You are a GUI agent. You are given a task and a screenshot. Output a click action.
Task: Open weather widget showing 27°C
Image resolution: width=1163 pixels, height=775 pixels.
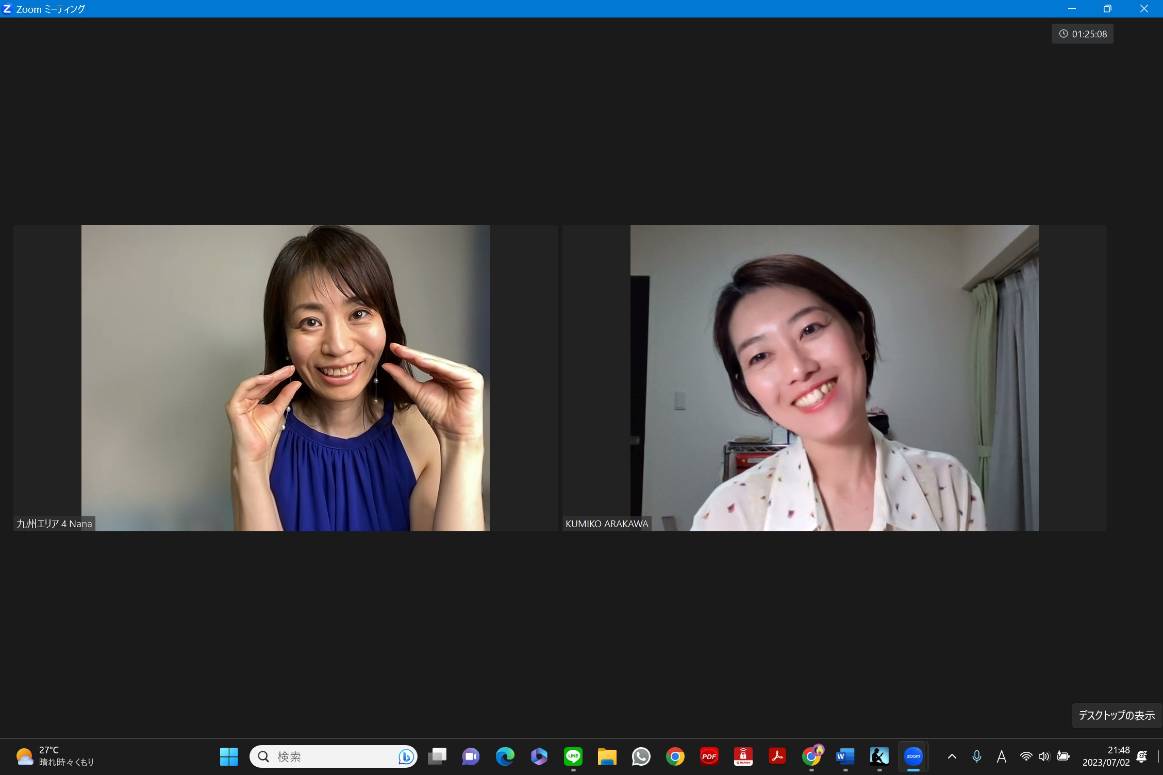(55, 756)
